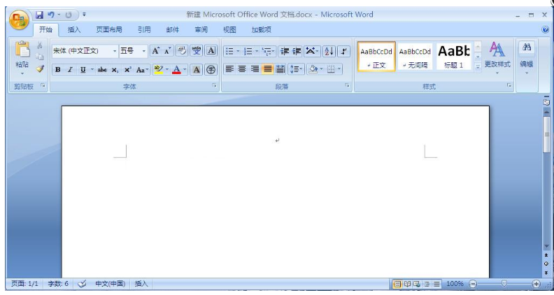Sort the selected text
The width and height of the screenshot is (554, 295).
(x=329, y=51)
